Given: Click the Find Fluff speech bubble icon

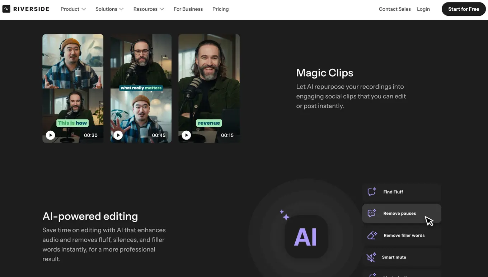Looking at the screenshot, I should point(372,192).
